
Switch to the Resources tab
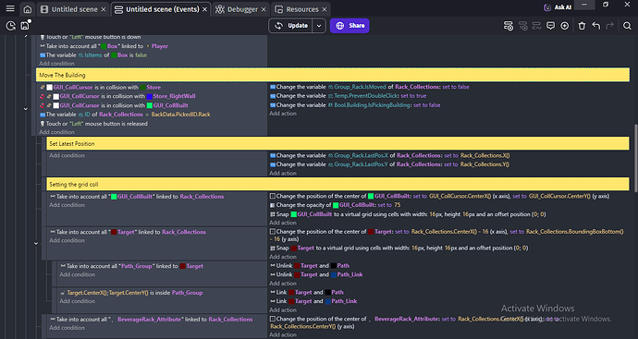tap(301, 9)
